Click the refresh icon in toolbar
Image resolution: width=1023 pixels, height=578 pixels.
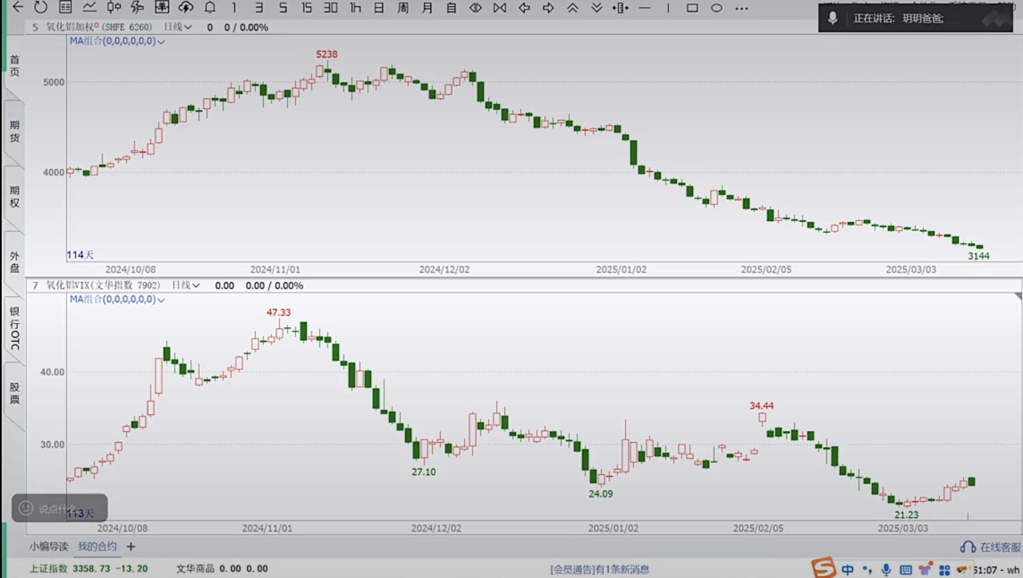pos(41,7)
